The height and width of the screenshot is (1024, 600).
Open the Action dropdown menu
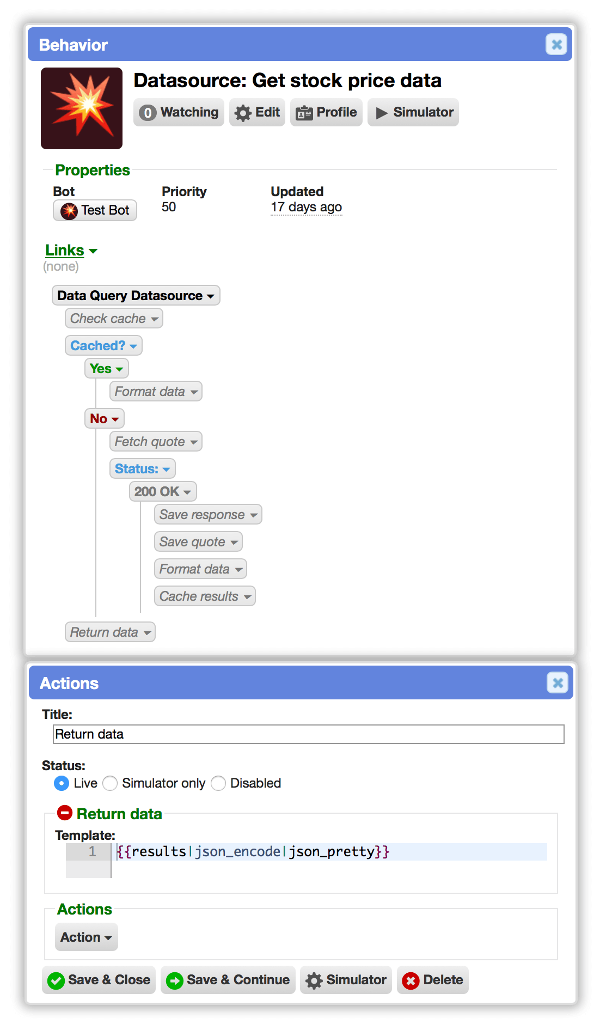pos(86,937)
